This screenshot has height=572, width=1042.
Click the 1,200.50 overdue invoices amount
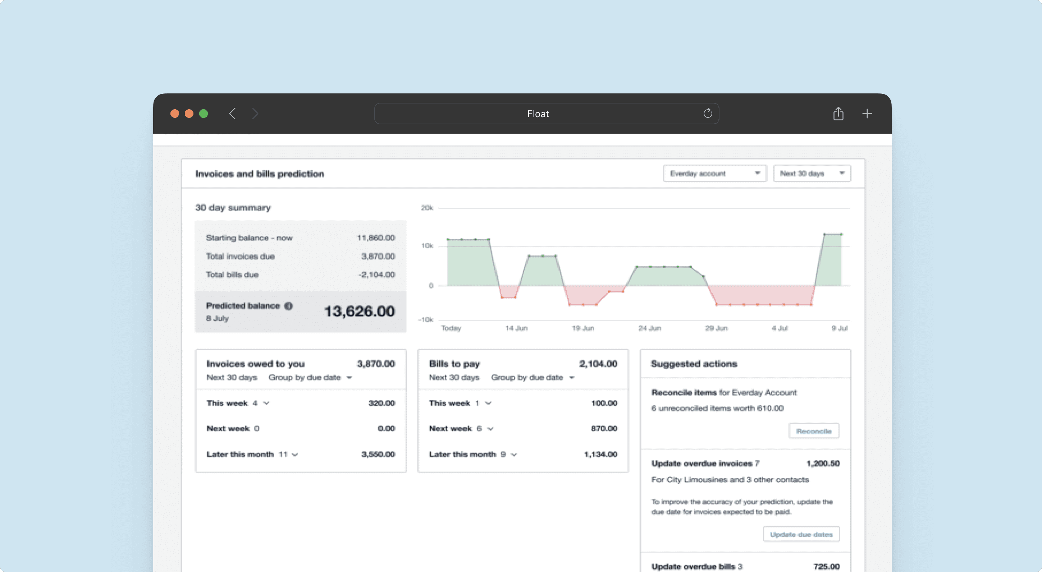(823, 463)
